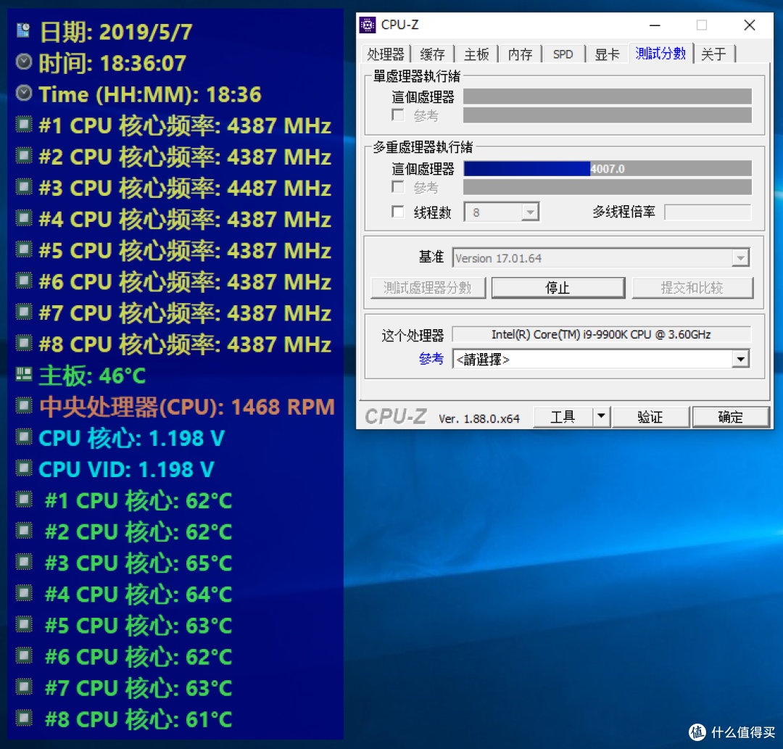Click chip icon for #3 CPU 核心频率
Viewport: 783px width, 749px height.
[x=23, y=187]
